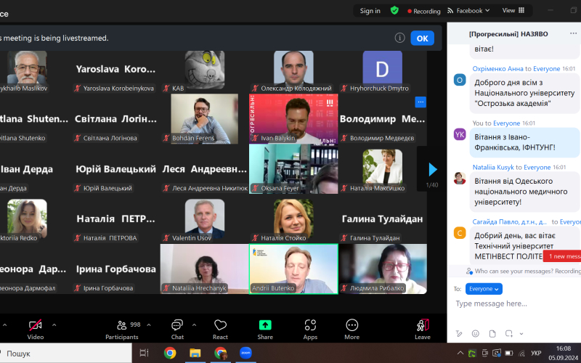This screenshot has height=363, width=581.
Task: Select the Ivan Balykin video tile
Action: point(293,119)
